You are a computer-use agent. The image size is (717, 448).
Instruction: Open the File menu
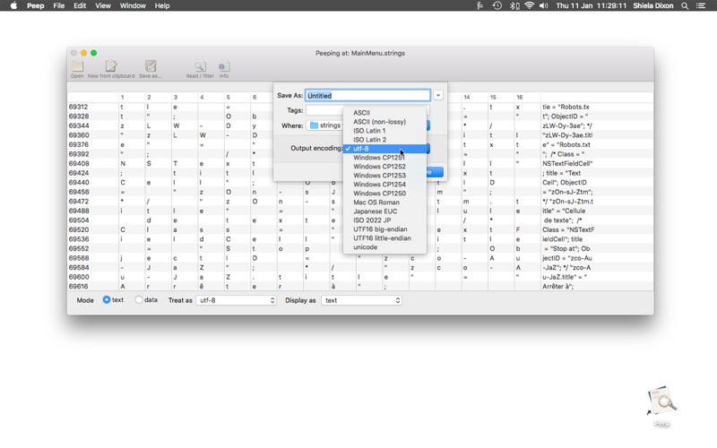pyautogui.click(x=58, y=5)
